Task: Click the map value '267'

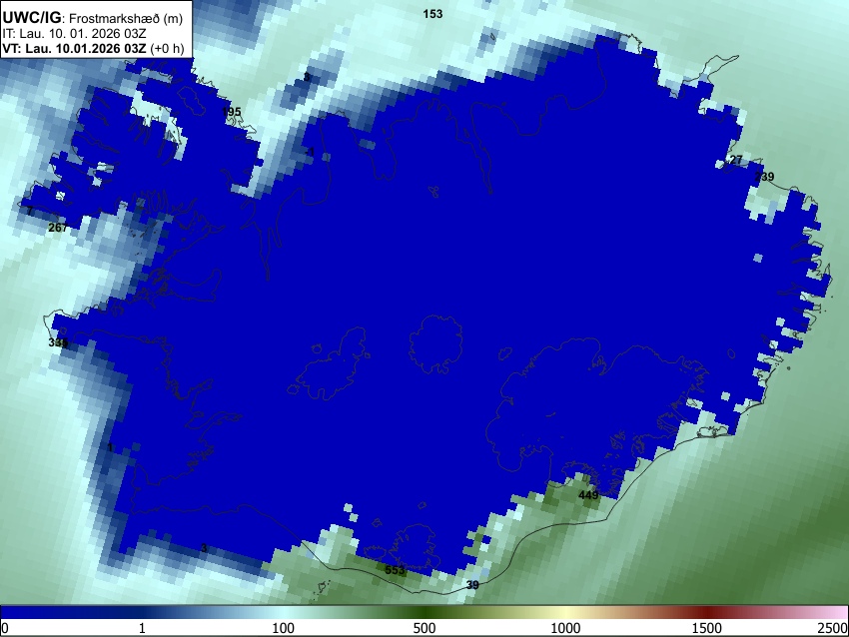Action: (x=58, y=228)
